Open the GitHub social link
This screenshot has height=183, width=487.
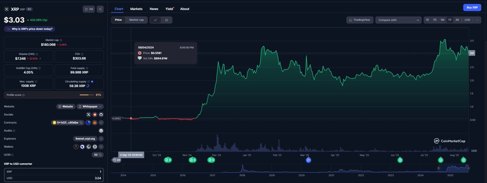(x=101, y=114)
